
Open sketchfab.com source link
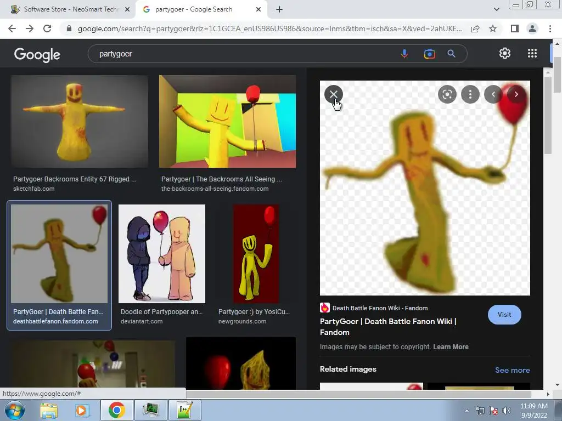click(x=33, y=189)
